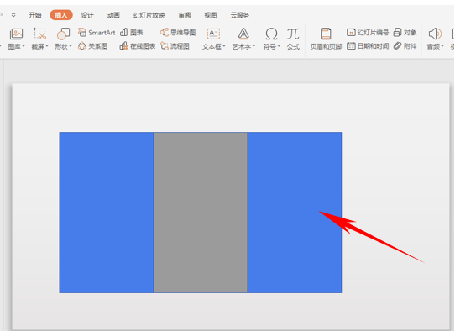The image size is (455, 331).
Task: Insert a 关系图 relationship diagram
Action: pyautogui.click(x=93, y=46)
